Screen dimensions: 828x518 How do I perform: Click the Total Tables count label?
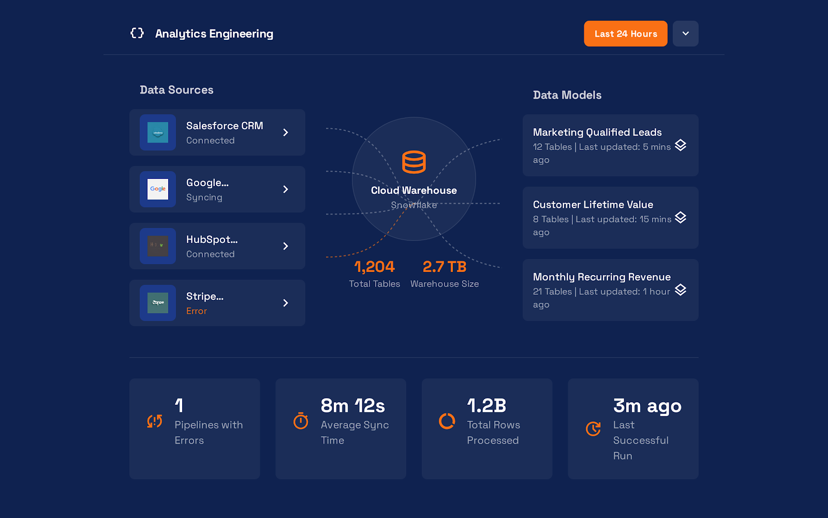374,283
